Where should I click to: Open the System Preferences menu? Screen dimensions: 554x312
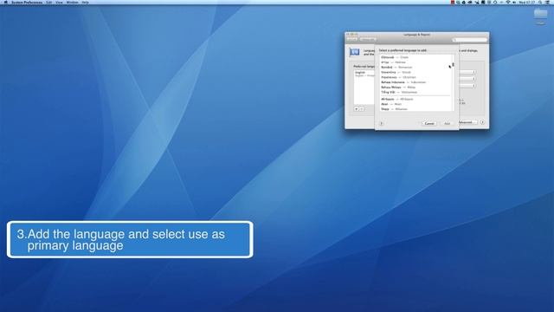(27, 2)
